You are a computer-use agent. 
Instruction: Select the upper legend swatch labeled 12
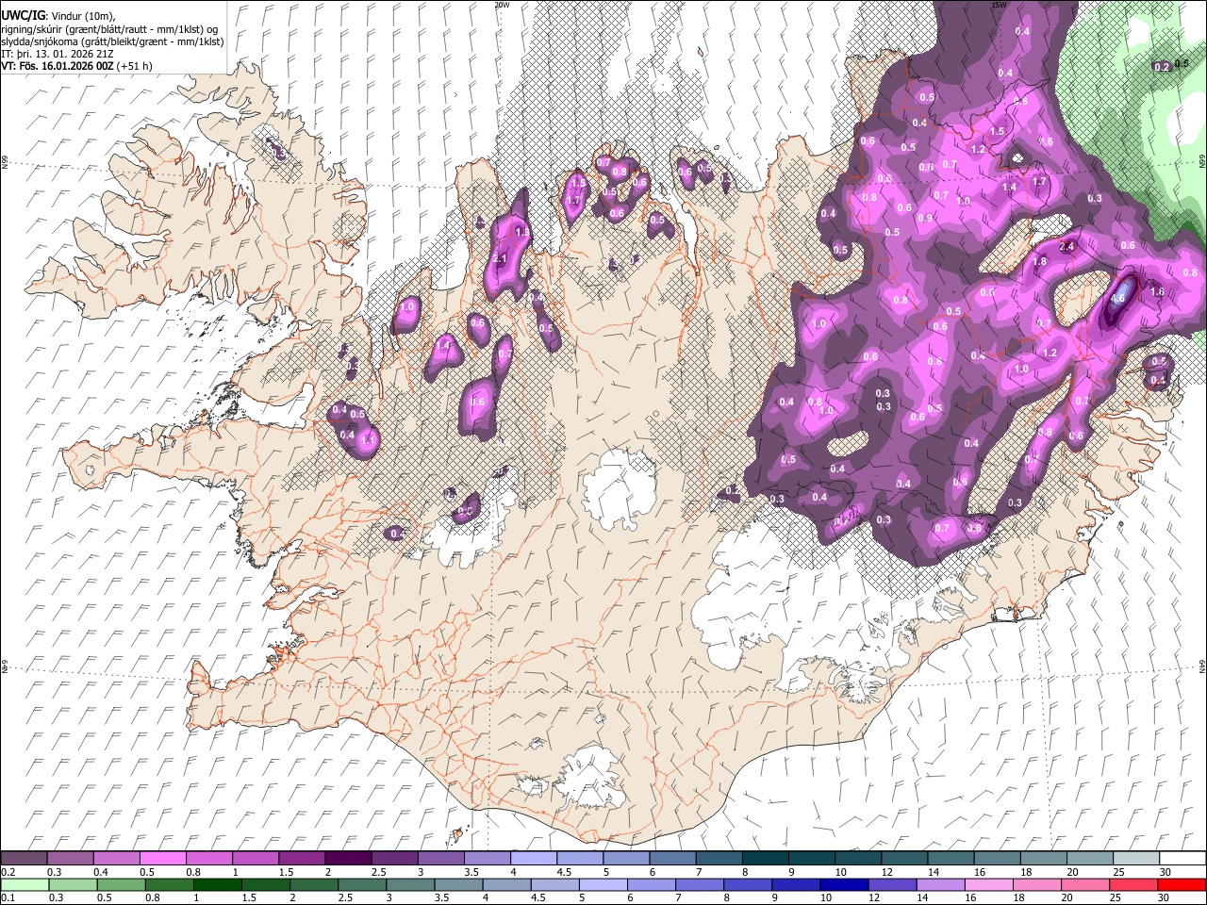[904, 858]
